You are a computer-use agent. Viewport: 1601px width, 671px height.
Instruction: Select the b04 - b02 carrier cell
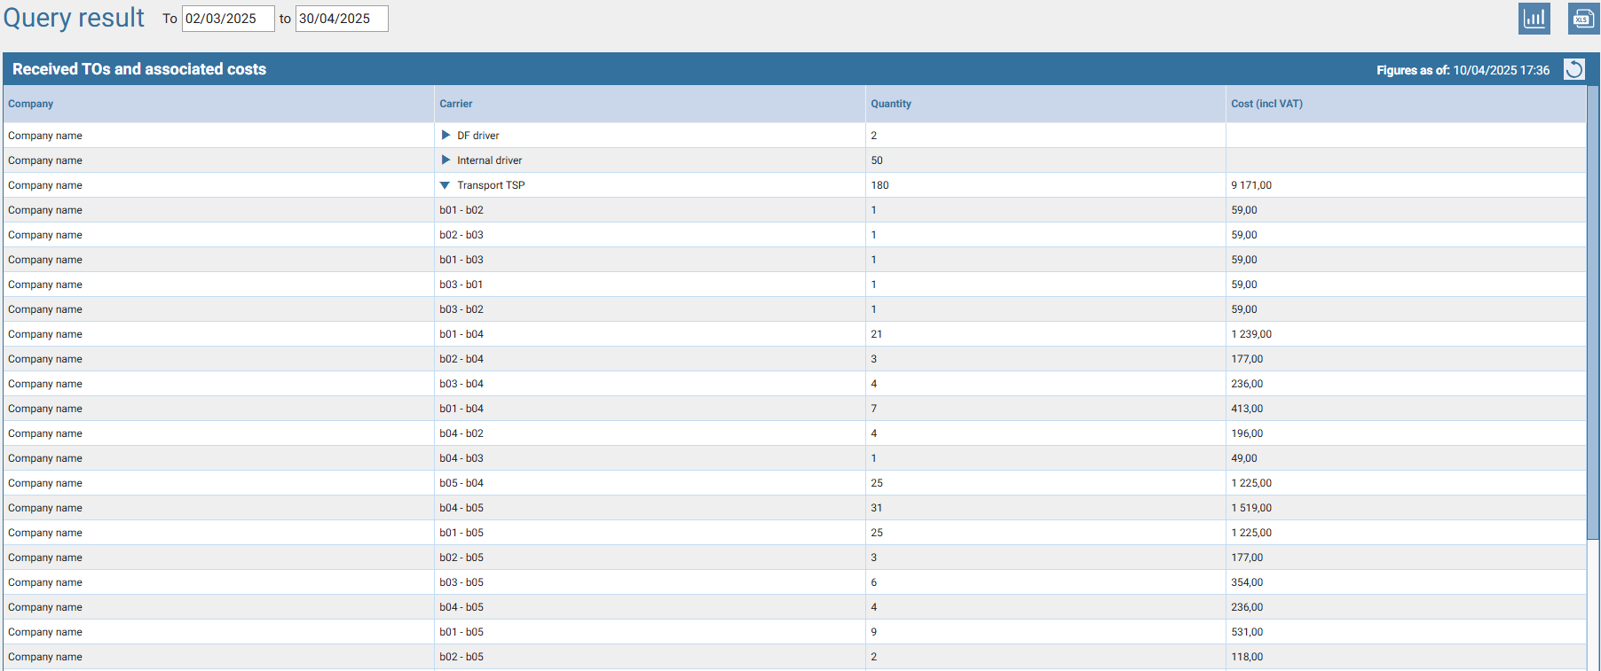pos(650,433)
